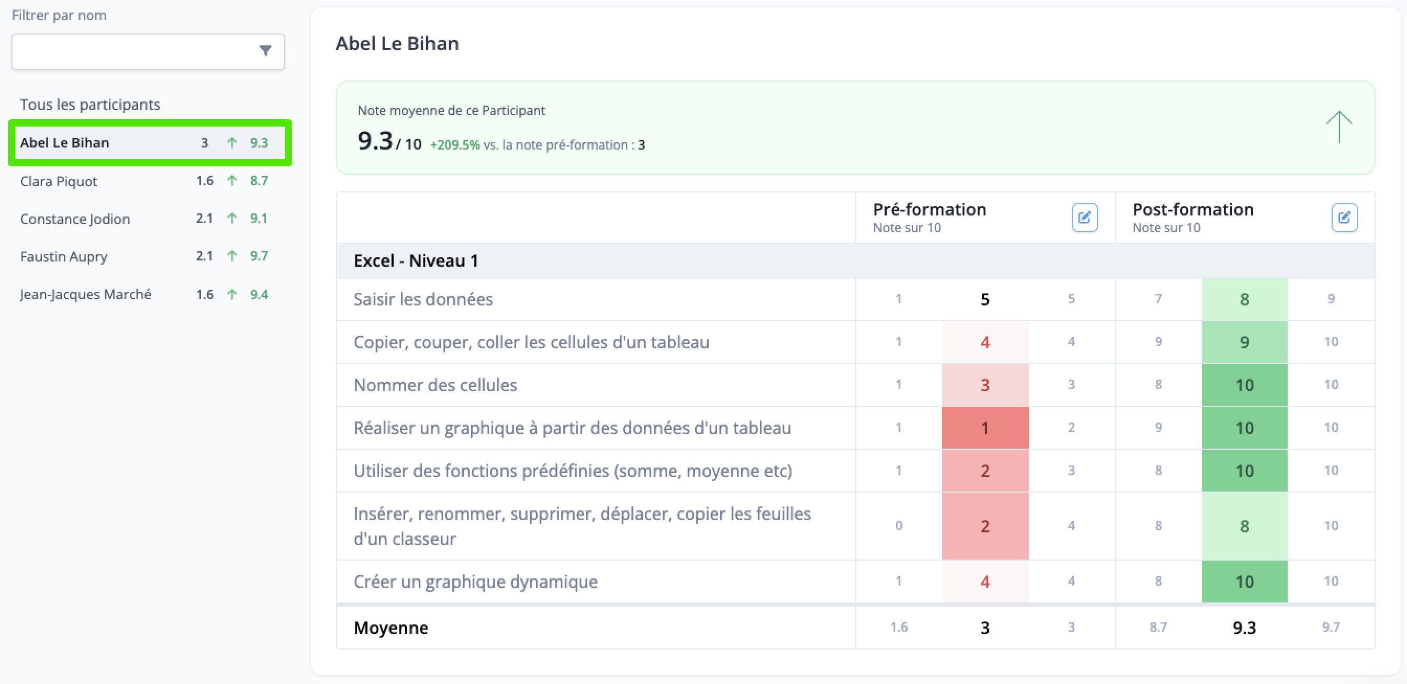Click the Saisir les données row label
The width and height of the screenshot is (1407, 684).
pos(423,299)
